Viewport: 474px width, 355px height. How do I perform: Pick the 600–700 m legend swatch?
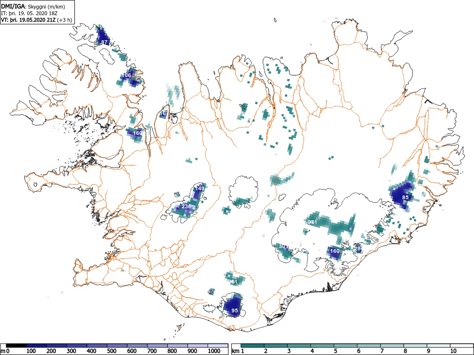point(137,346)
